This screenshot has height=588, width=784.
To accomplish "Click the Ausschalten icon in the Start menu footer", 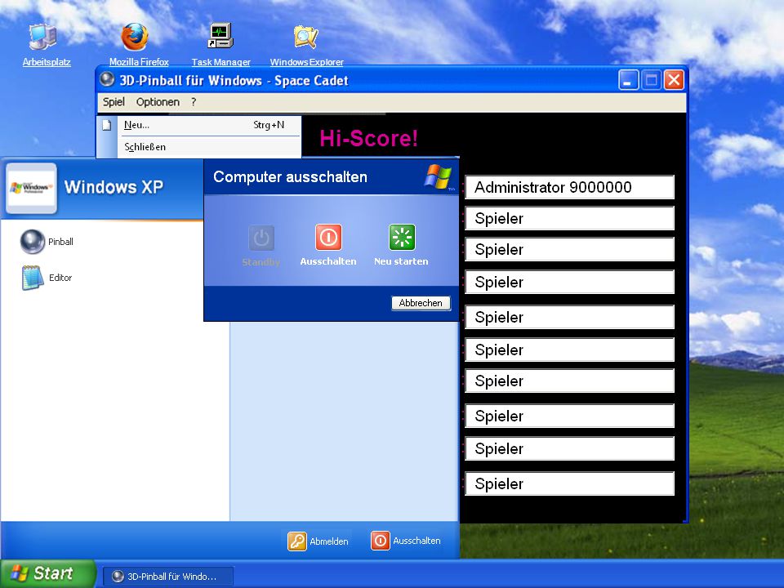I will (380, 541).
